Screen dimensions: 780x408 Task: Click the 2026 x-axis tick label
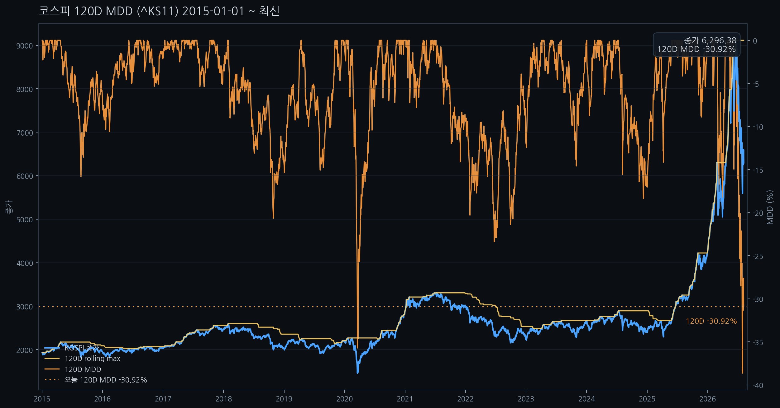tap(707, 399)
